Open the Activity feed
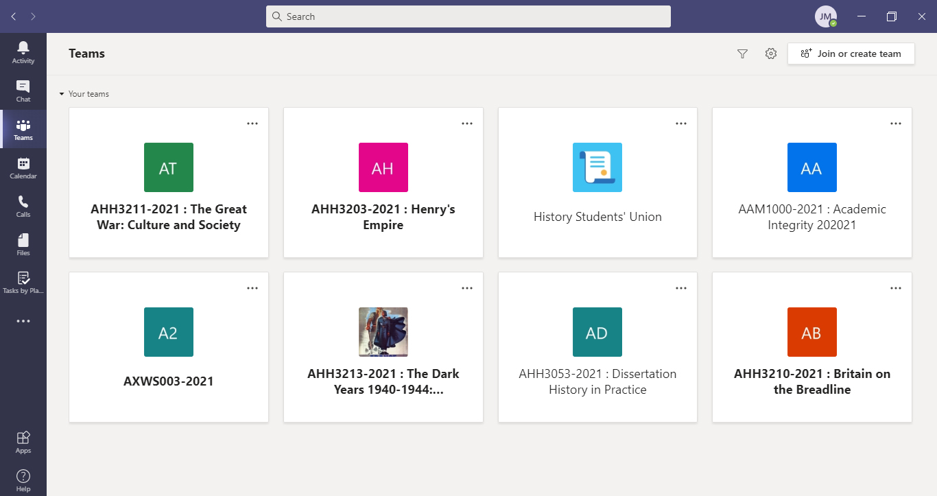Viewport: 937px width, 496px height. click(23, 52)
